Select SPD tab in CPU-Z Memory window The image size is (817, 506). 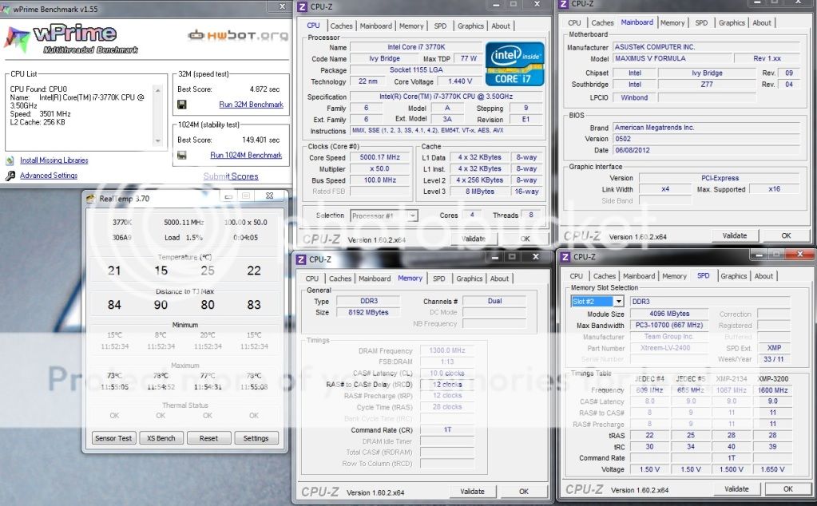coord(438,279)
